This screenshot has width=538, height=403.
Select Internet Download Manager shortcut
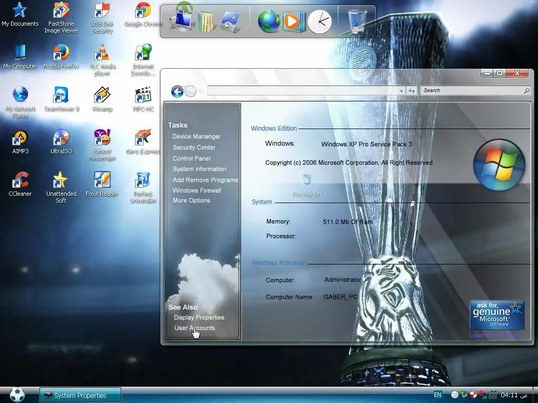click(143, 60)
